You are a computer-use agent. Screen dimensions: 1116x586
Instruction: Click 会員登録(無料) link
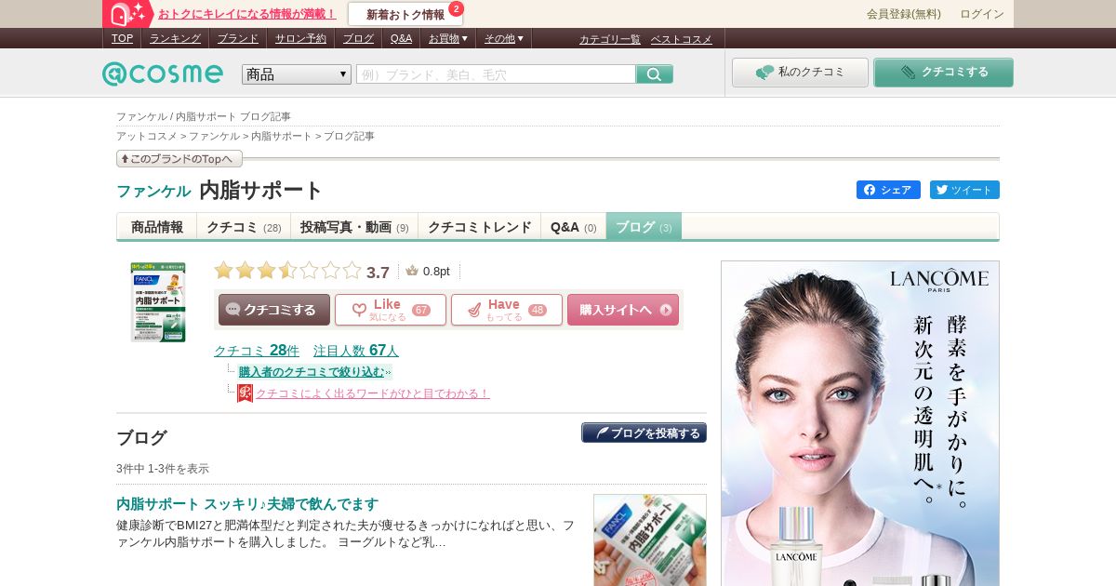point(904,14)
